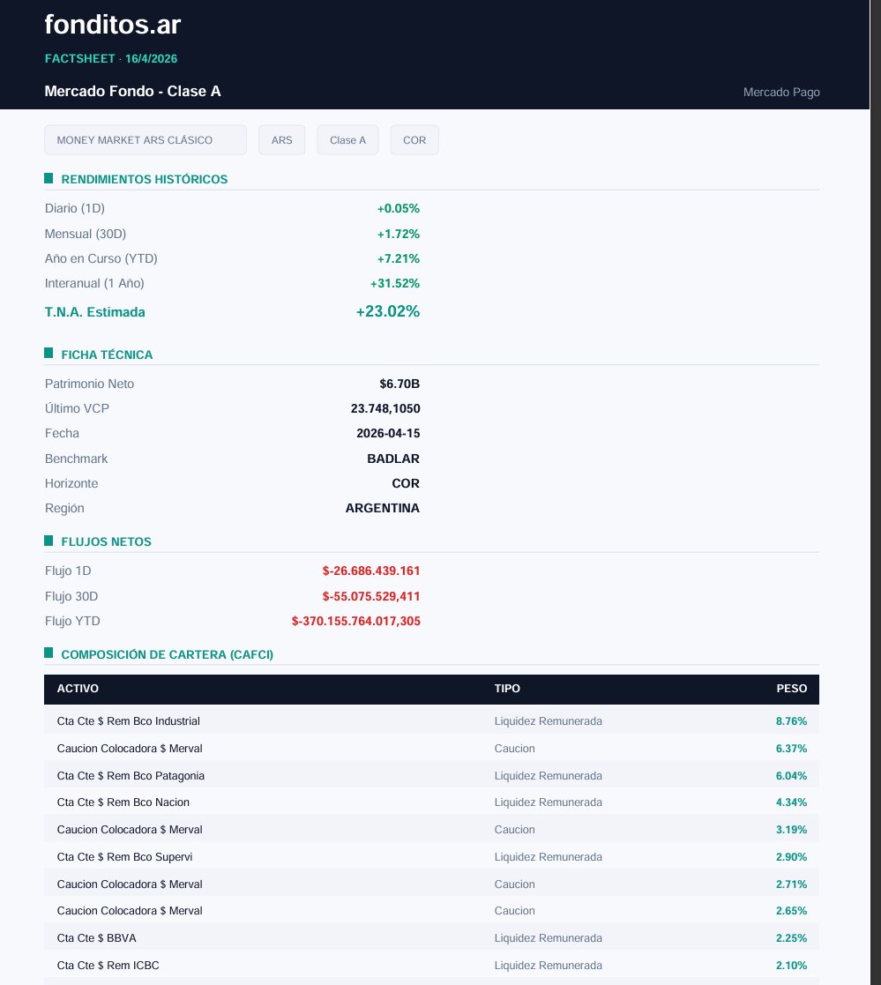The image size is (881, 985).
Task: Click the RENDIMIENTOS HISTÓRICOS section heading
Action: coord(144,179)
